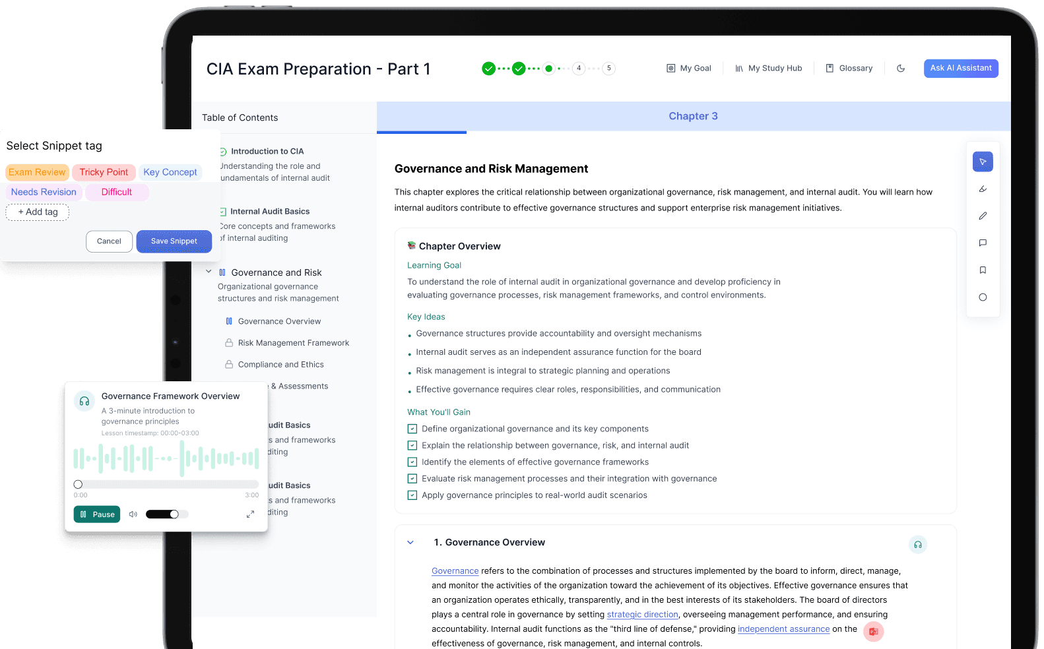
Task: Go to current third progress step
Action: 548,69
